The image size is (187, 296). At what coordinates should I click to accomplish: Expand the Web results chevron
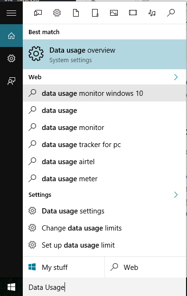176,77
